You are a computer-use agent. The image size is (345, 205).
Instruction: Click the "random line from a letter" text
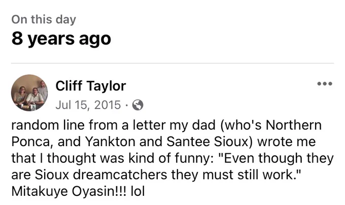(x=88, y=125)
